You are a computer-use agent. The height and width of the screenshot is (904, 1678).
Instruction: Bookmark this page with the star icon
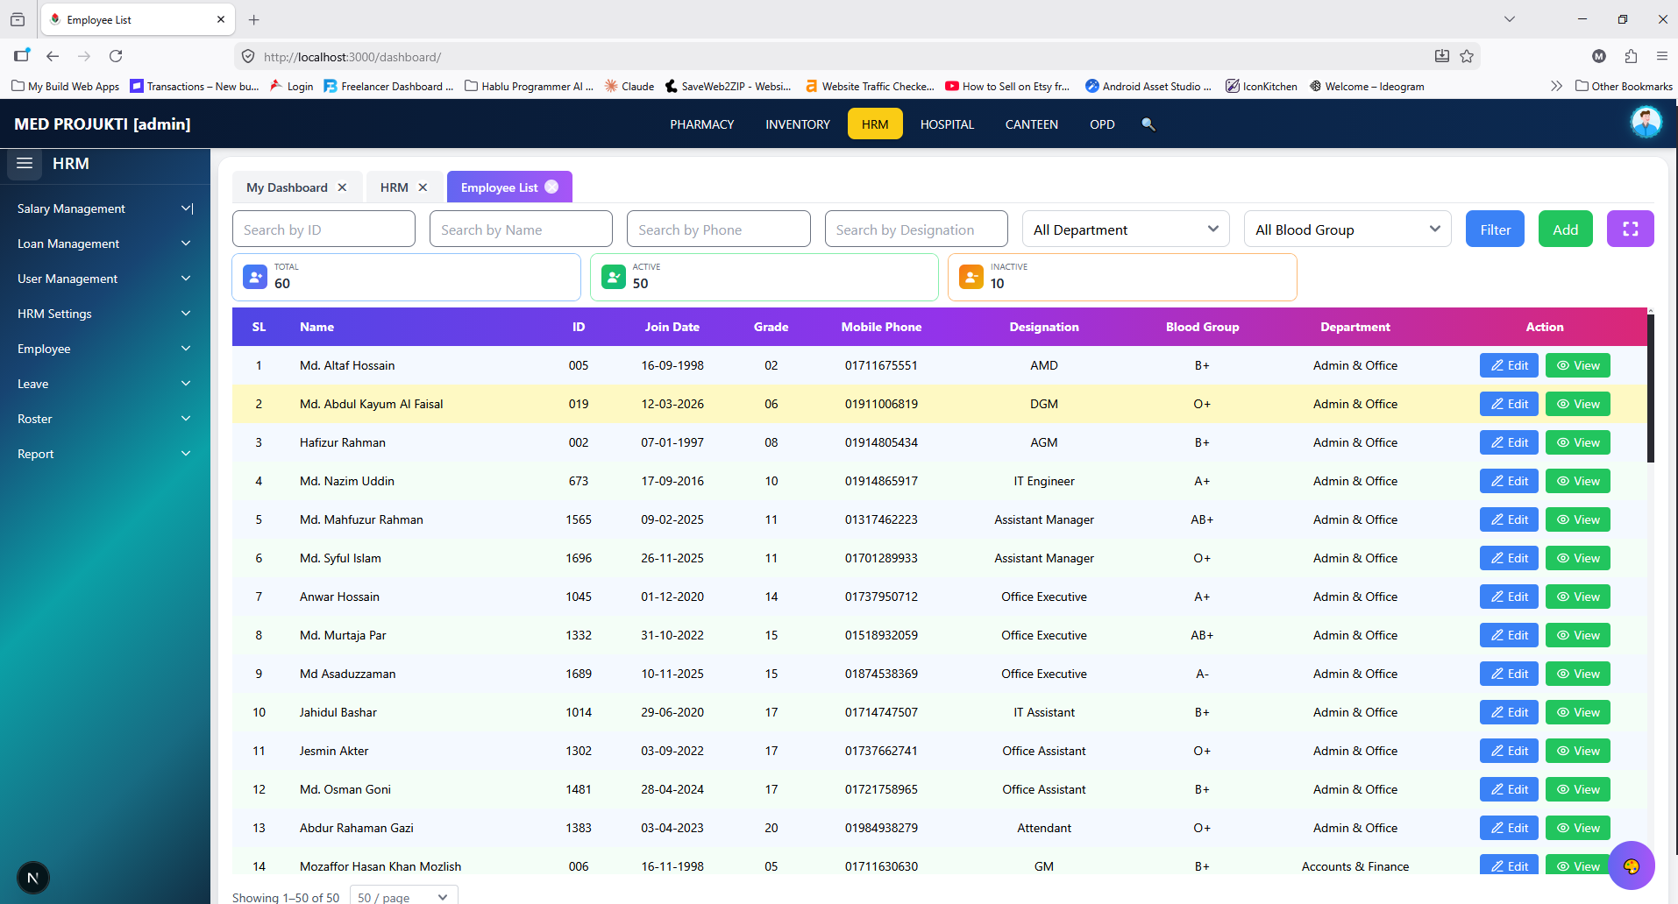pos(1467,56)
